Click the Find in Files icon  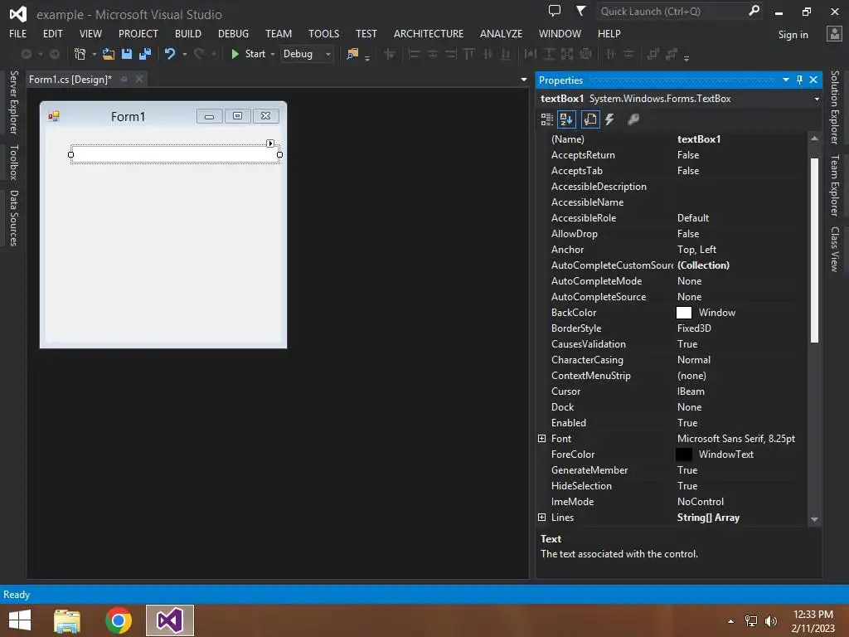[352, 54]
